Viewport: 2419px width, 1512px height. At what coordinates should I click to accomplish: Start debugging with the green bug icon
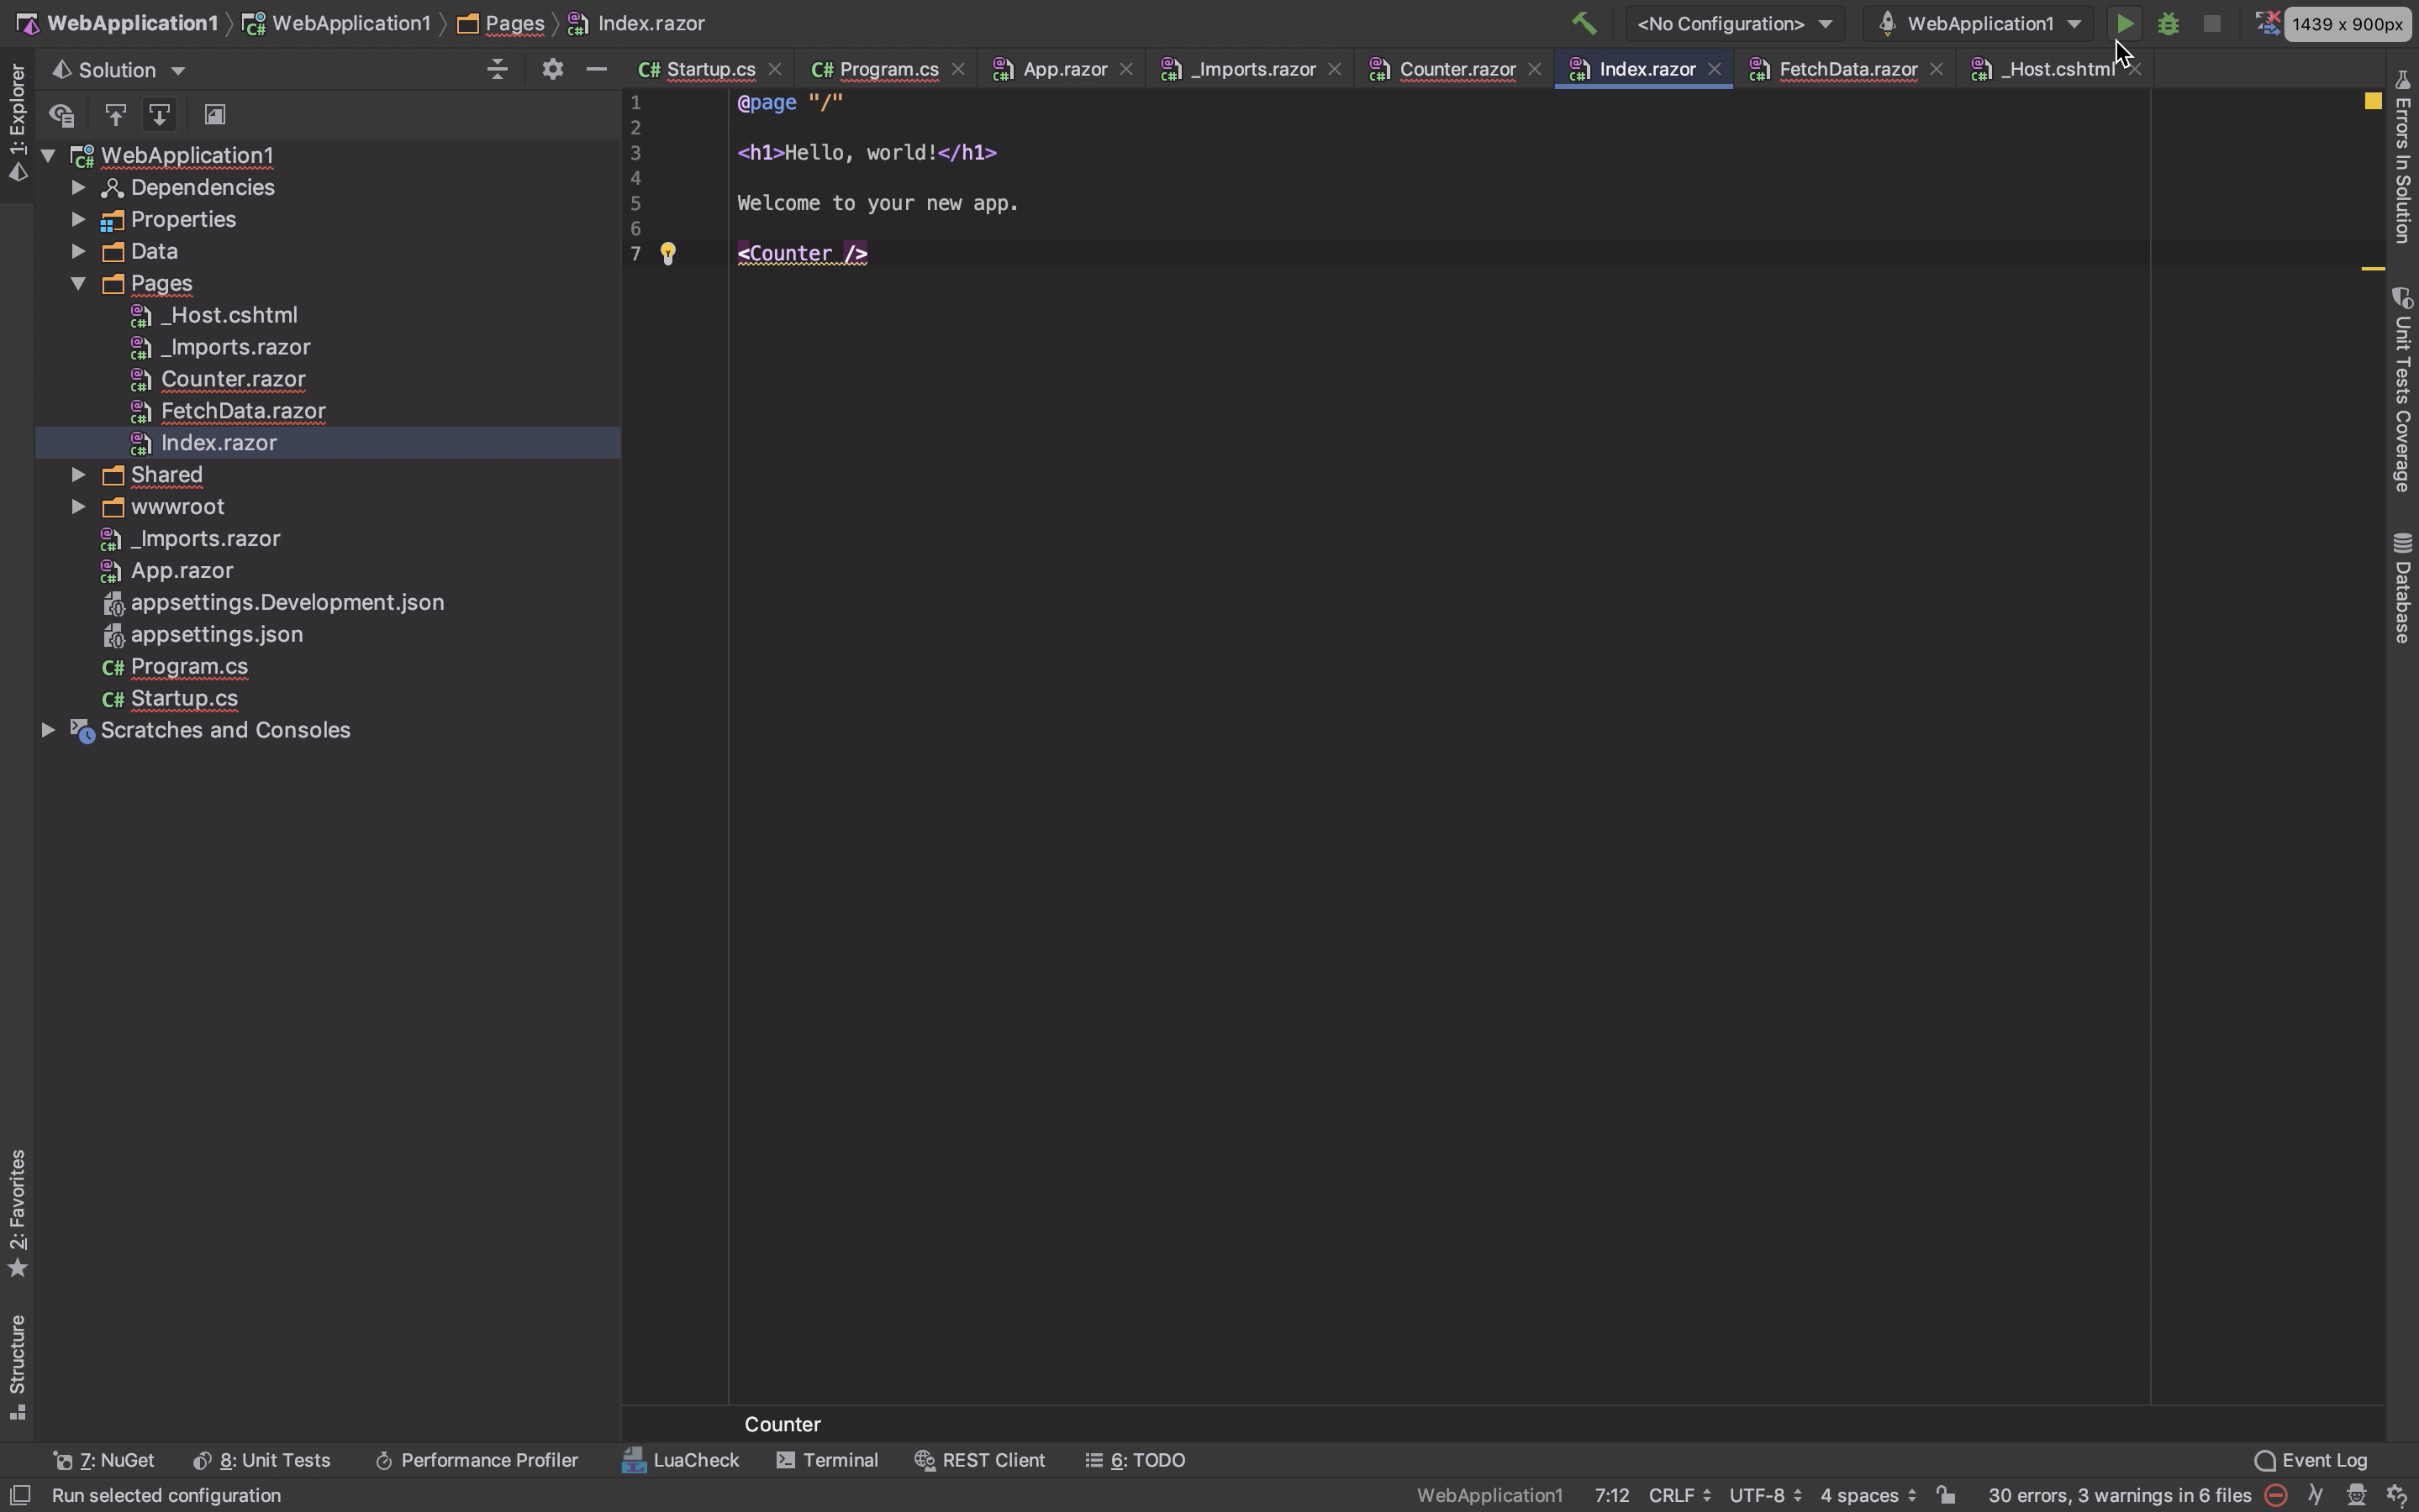tap(2168, 23)
